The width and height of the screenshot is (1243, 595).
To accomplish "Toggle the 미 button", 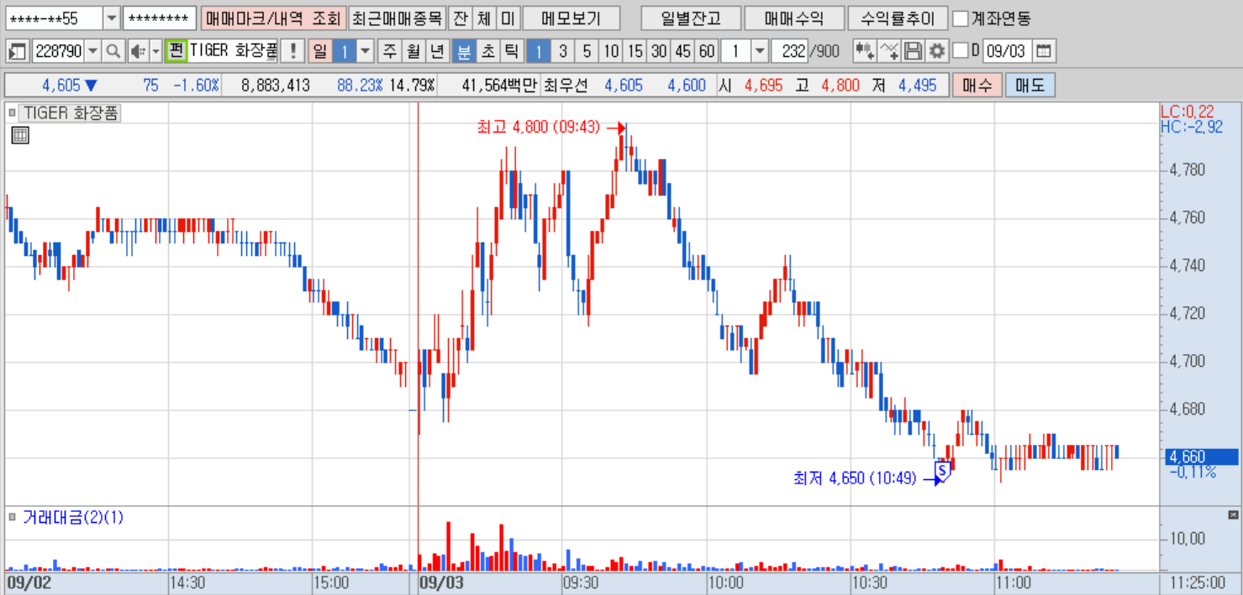I will click(x=507, y=18).
